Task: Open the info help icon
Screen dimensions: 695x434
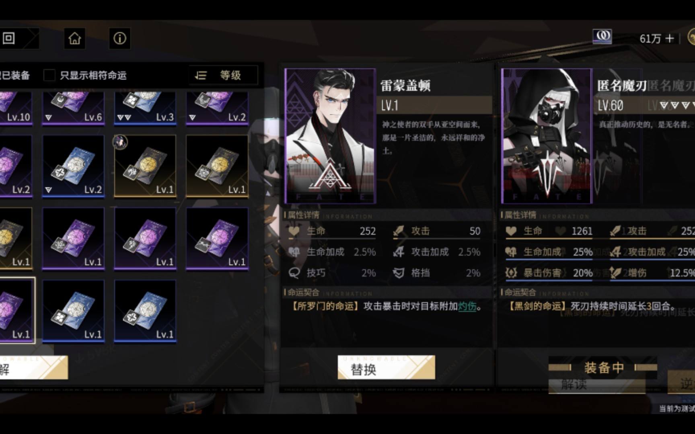Action: pyautogui.click(x=119, y=39)
